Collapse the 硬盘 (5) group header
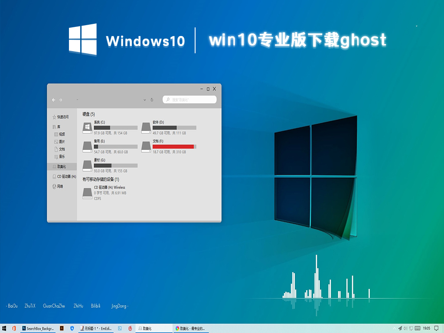The image size is (444, 333). point(88,114)
